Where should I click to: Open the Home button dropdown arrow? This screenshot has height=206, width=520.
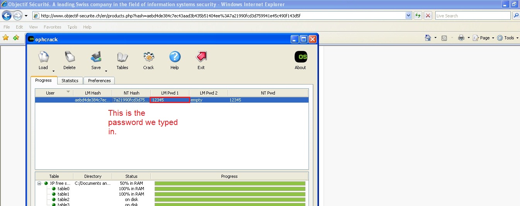(435, 38)
